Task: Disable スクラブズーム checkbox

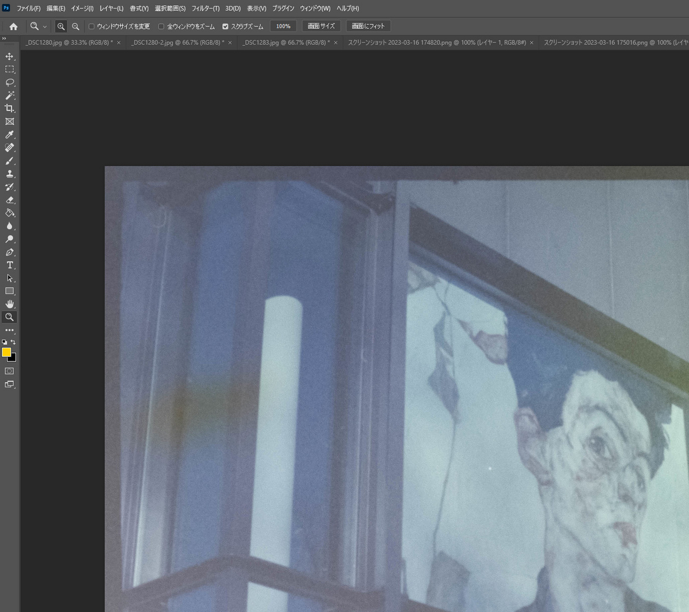Action: [225, 26]
